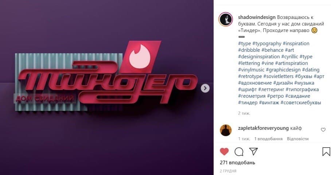The image size is (331, 175).
Task: Go to next image with arrow
Action: click(205, 88)
